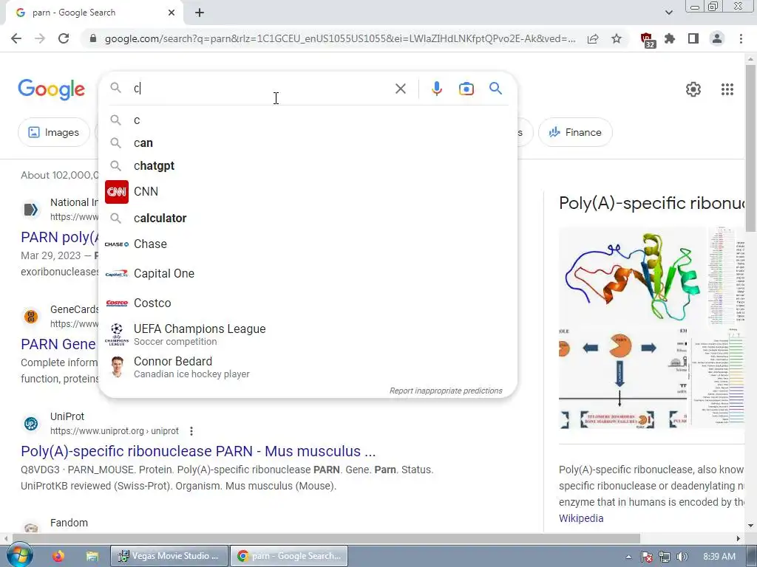Toggle the Chrome side panel

click(693, 38)
